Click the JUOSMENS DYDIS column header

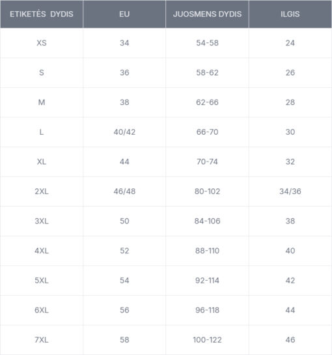click(207, 14)
